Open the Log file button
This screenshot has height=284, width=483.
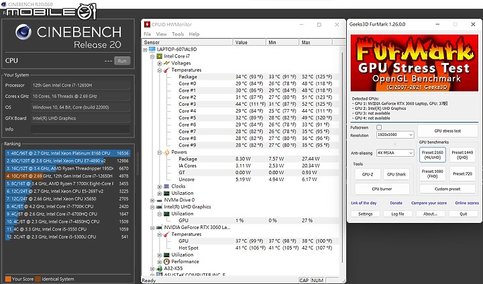click(x=398, y=214)
